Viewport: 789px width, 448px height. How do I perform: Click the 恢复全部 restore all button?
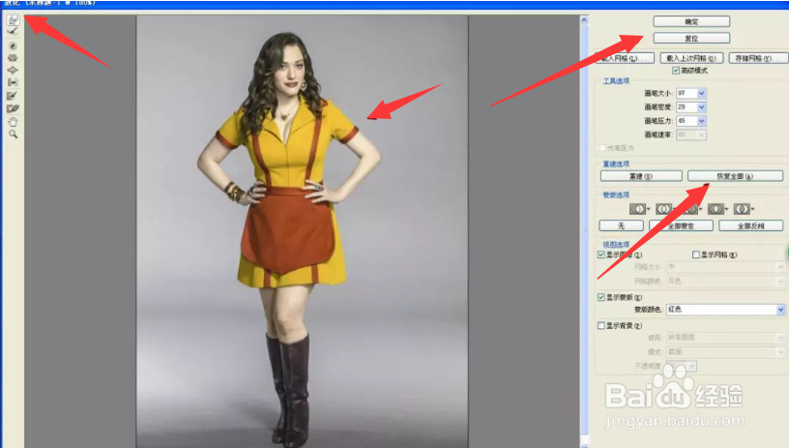[x=735, y=176]
